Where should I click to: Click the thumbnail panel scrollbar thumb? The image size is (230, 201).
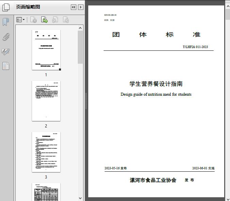(x=80, y=47)
